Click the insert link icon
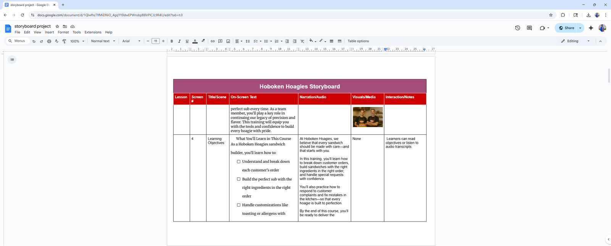 point(213,41)
